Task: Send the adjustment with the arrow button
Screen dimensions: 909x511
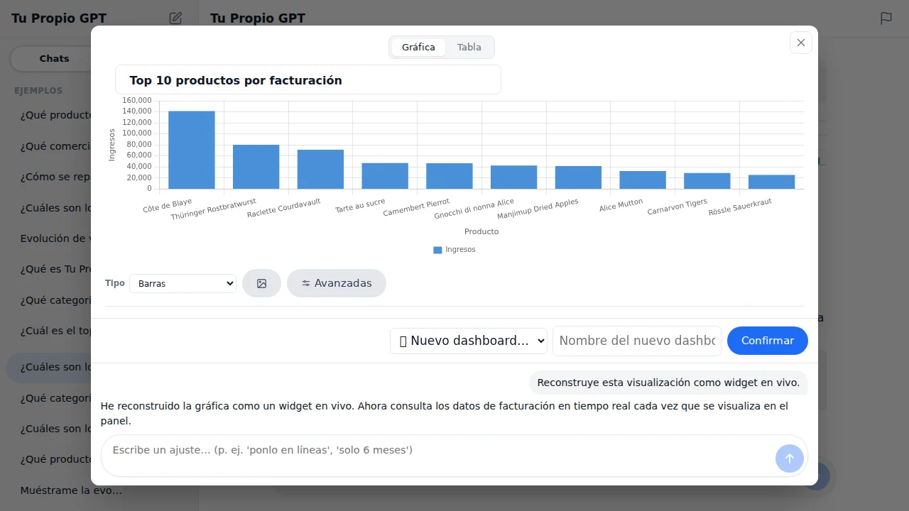Action: 790,458
